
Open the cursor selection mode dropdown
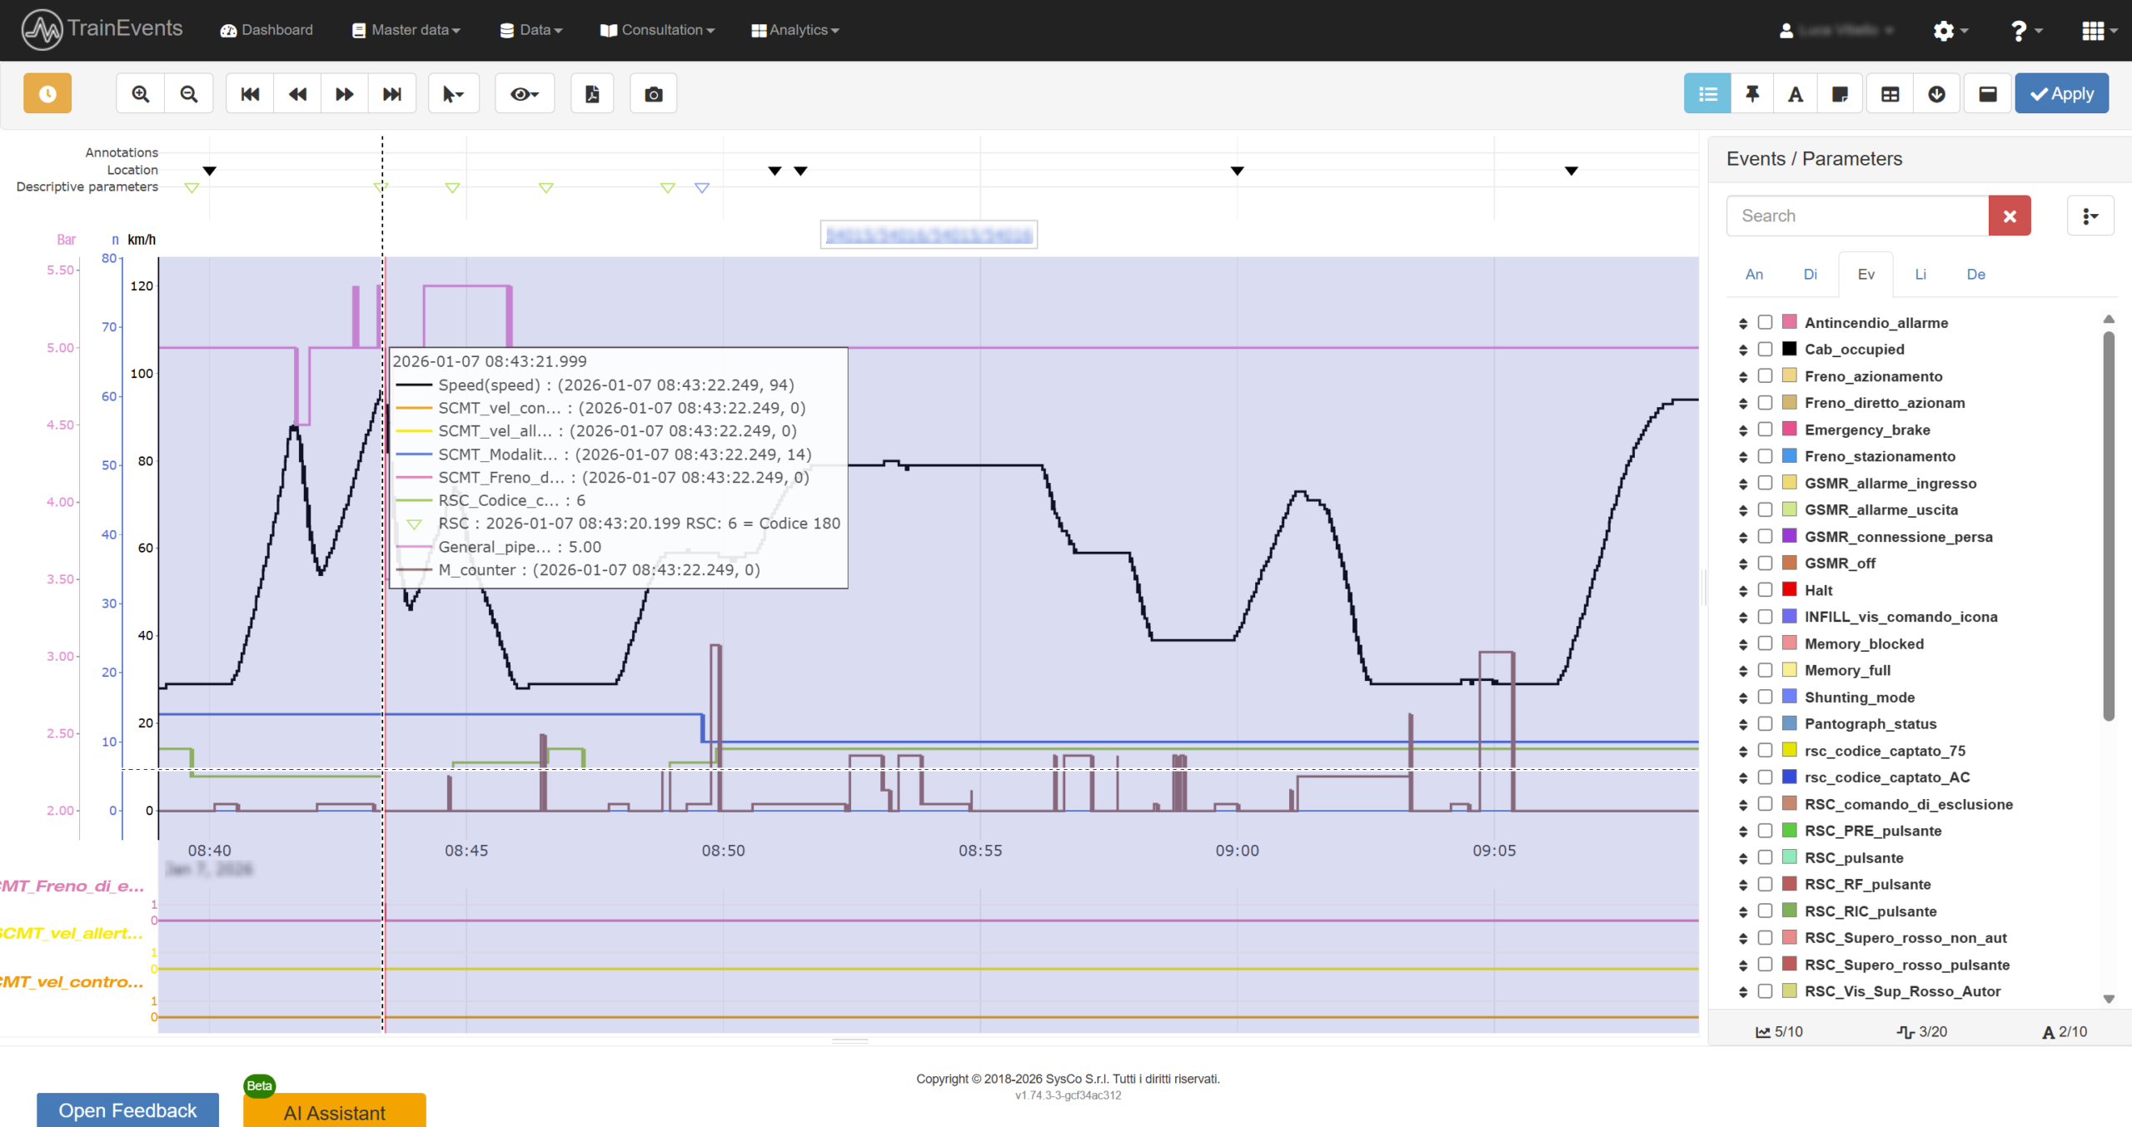[x=453, y=93]
